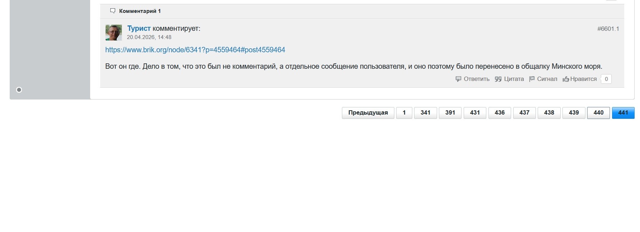
Task: Follow the brik.org node 6341 link
Action: point(195,50)
